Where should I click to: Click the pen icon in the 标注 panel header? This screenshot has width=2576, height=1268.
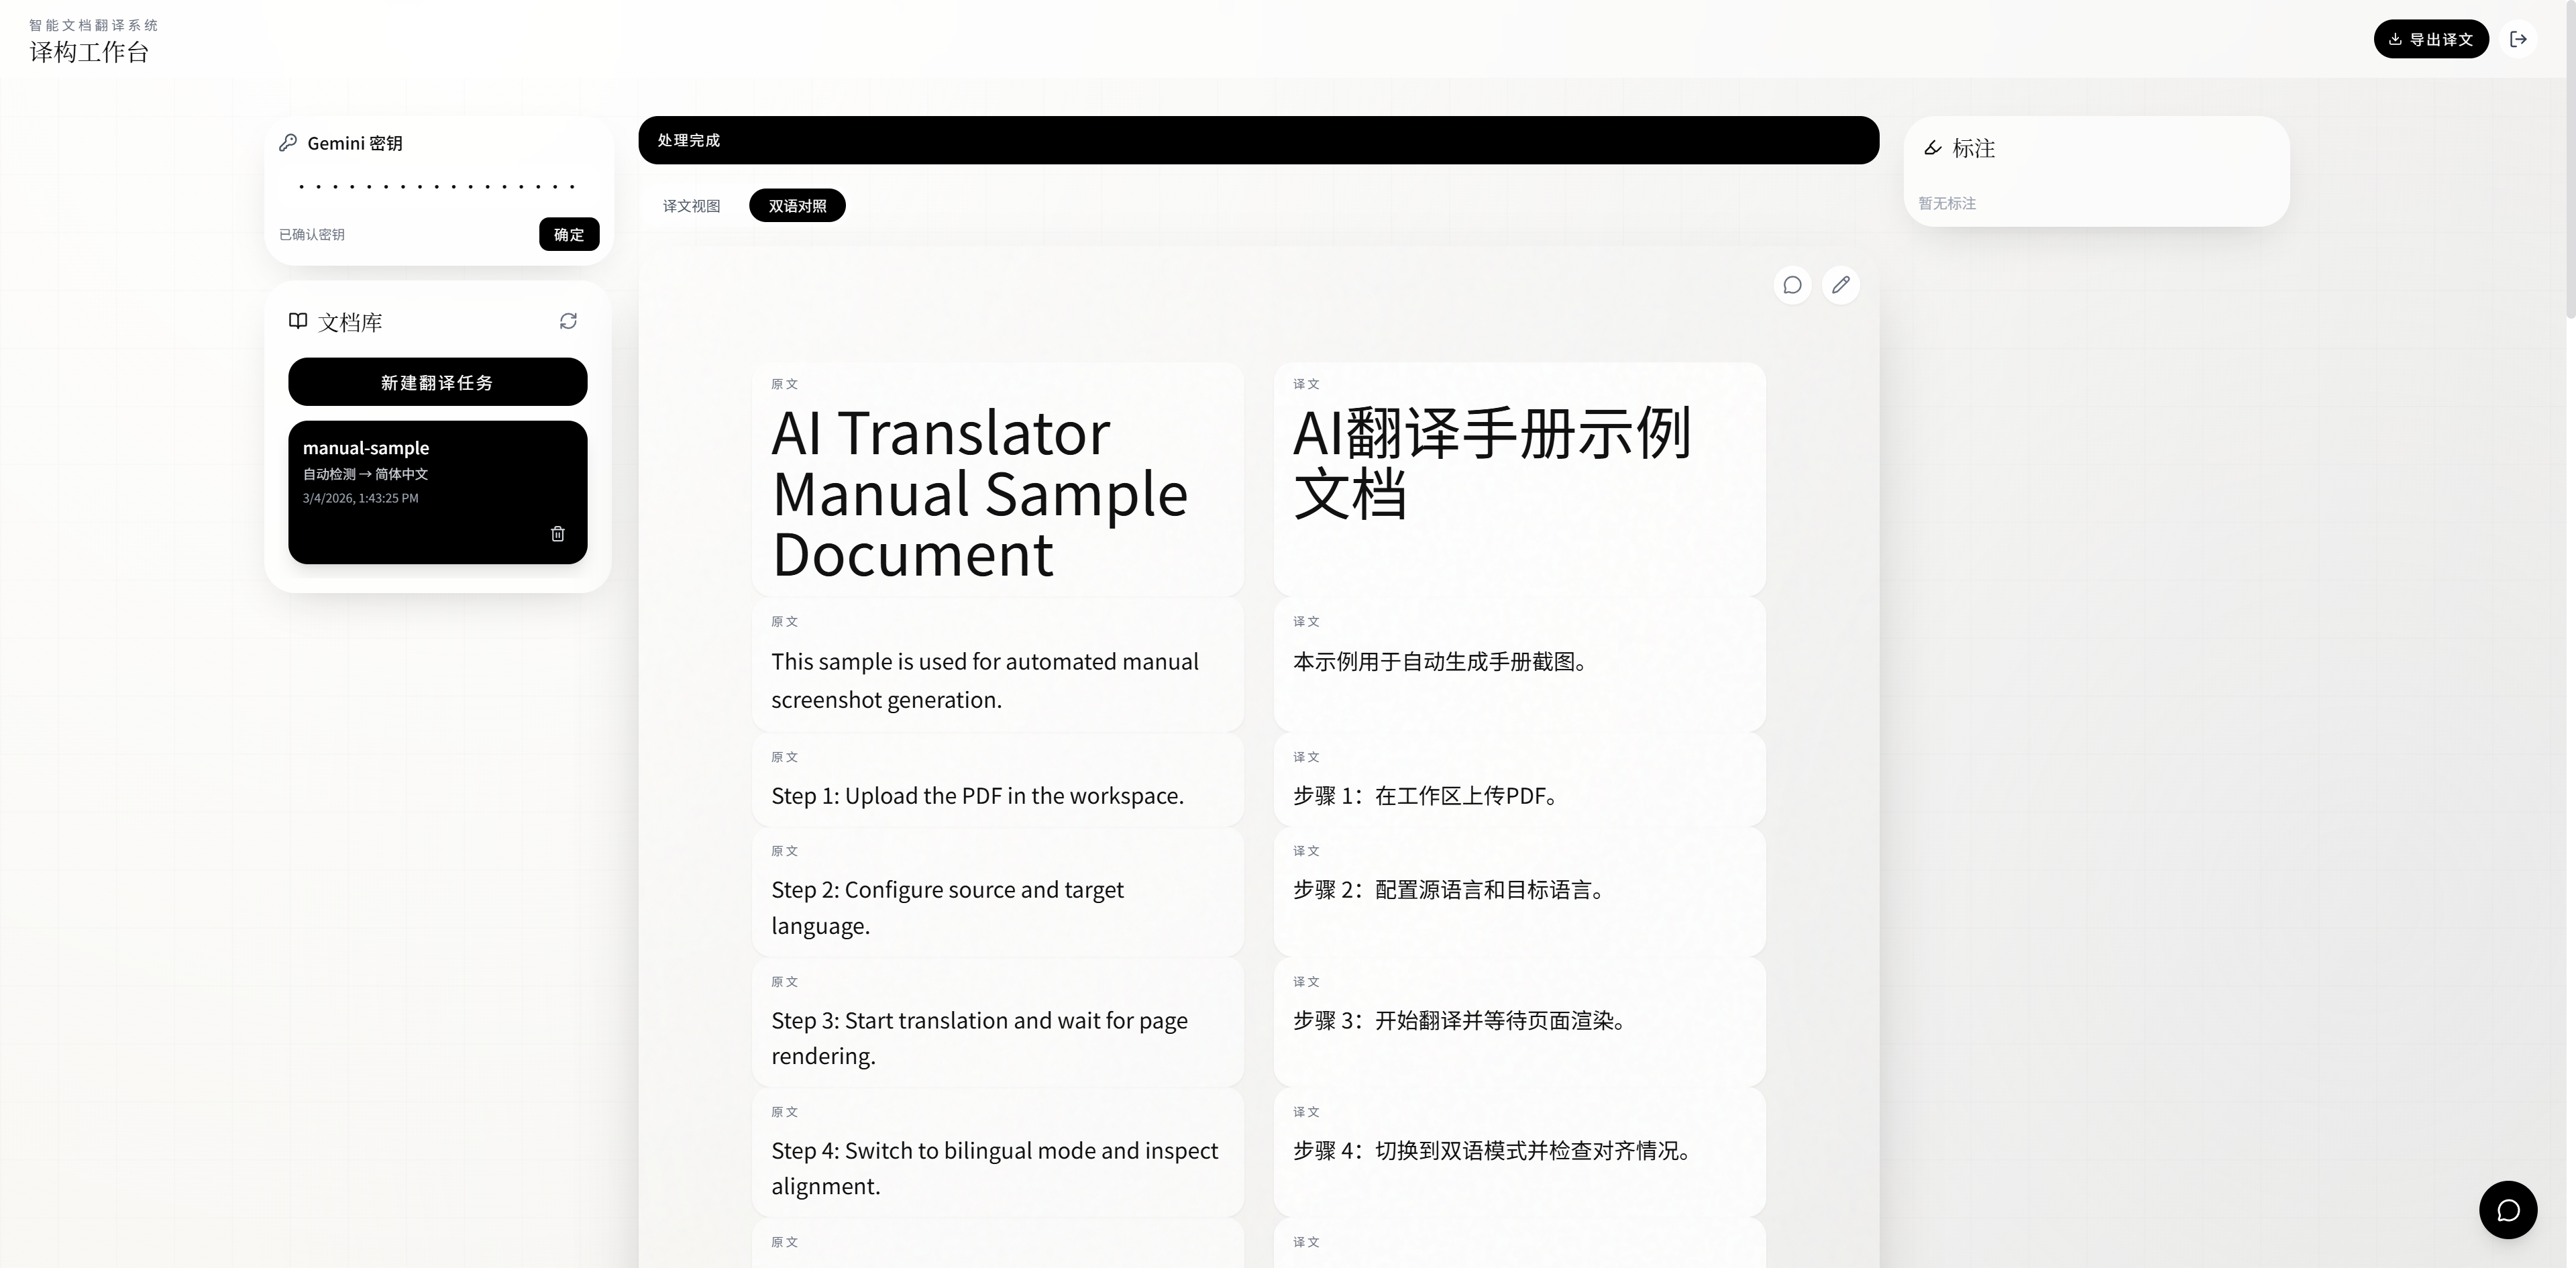click(x=1932, y=148)
